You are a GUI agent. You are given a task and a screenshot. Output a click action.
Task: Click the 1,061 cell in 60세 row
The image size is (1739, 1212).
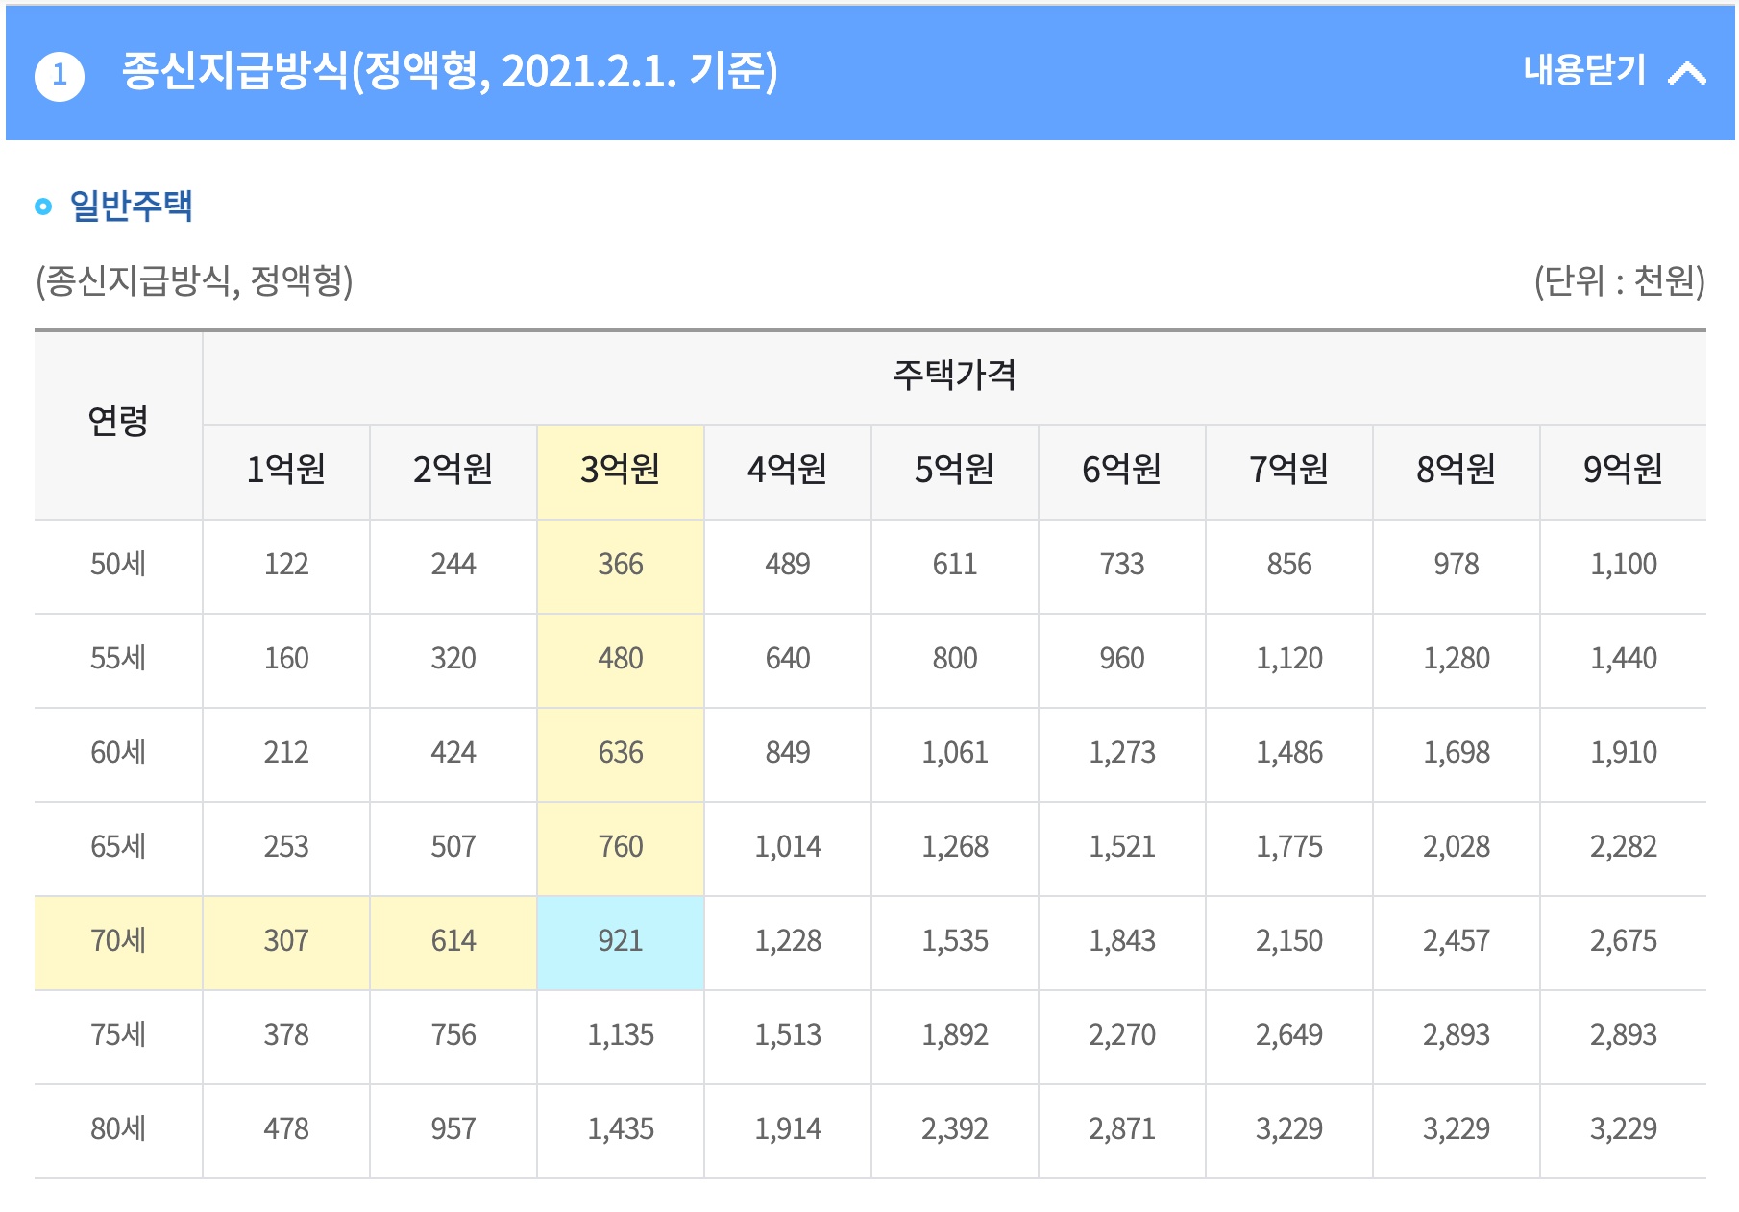(954, 752)
